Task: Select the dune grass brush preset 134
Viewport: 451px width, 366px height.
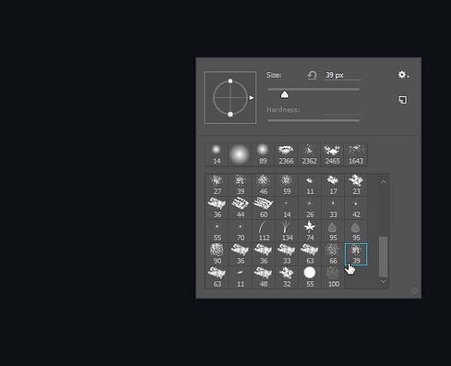Action: click(286, 231)
